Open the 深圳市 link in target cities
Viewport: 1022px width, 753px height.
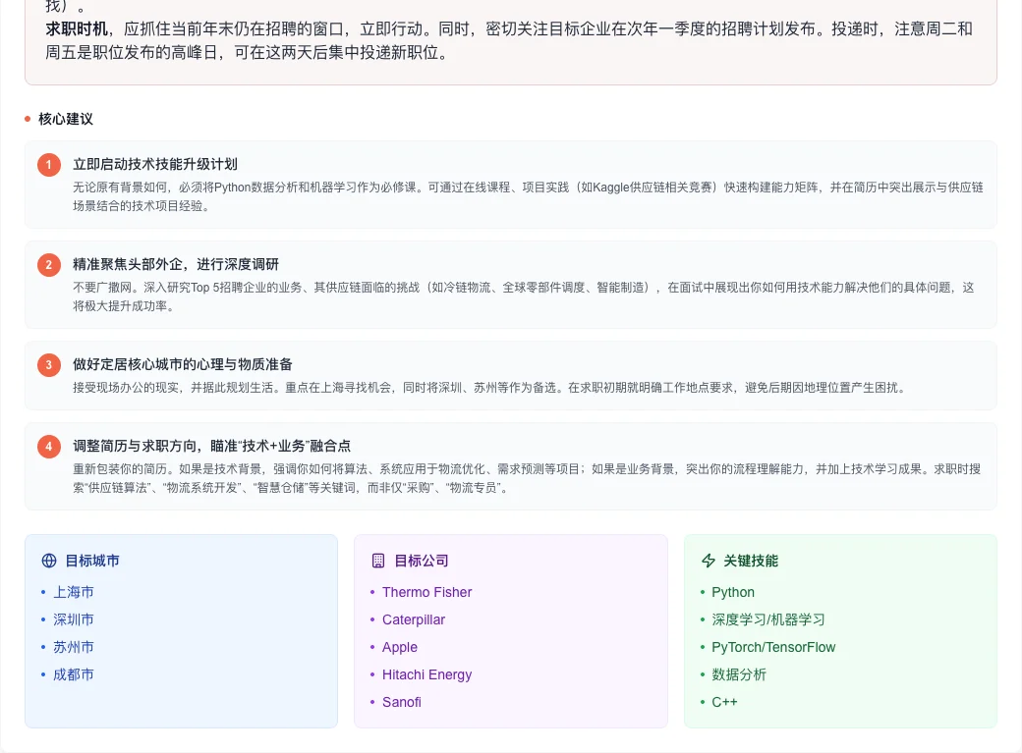coord(74,619)
